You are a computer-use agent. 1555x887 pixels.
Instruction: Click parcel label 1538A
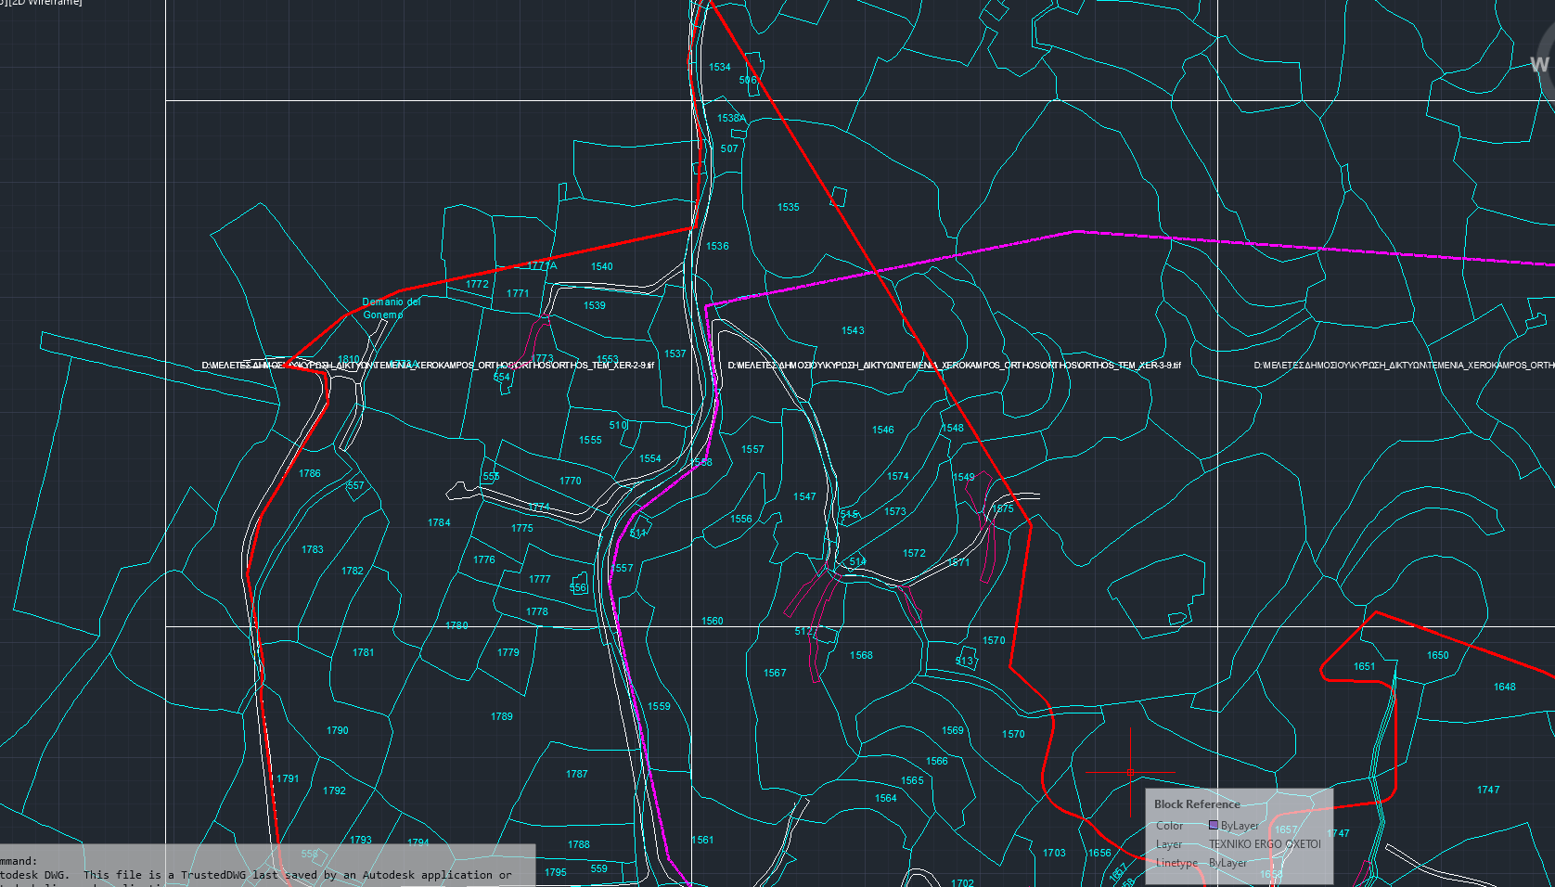coord(731,119)
